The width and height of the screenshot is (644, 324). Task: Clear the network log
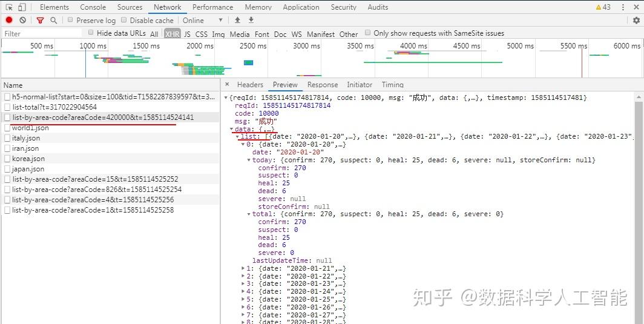coord(23,20)
